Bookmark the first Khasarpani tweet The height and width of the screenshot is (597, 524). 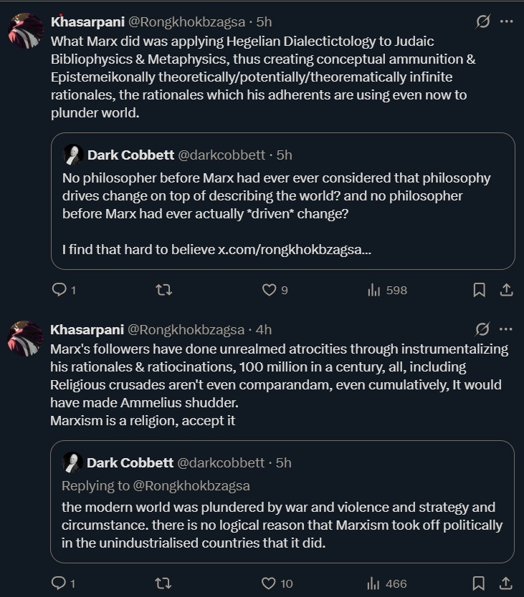(479, 290)
